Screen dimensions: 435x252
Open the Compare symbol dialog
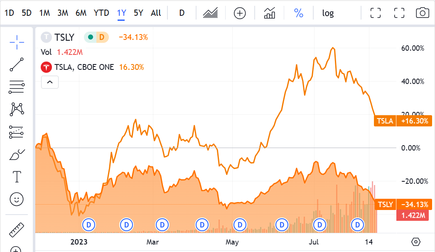pos(239,13)
